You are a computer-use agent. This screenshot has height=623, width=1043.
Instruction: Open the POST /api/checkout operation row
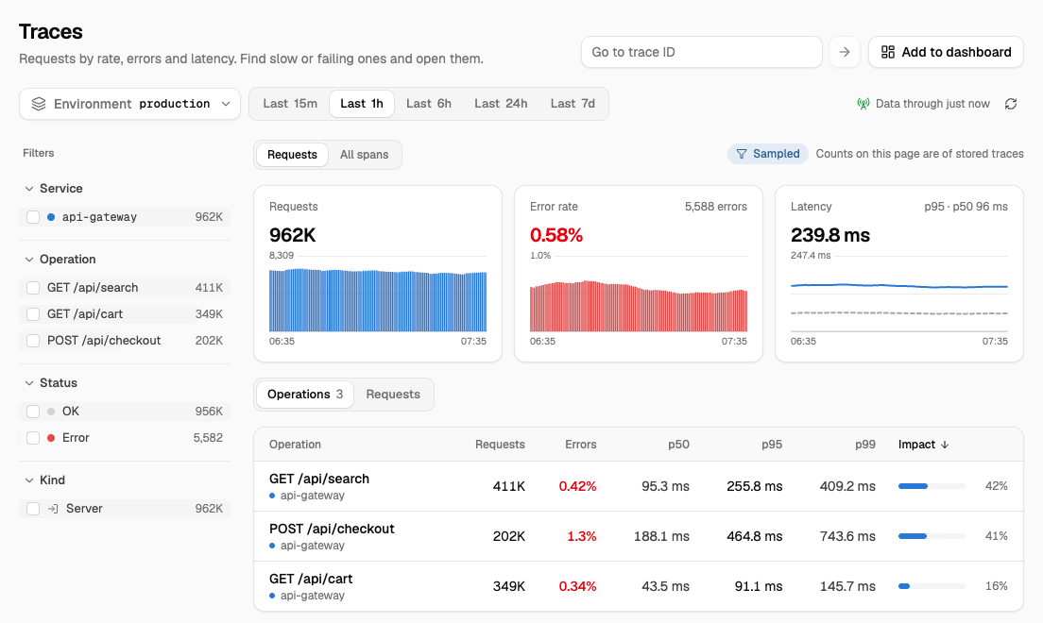pos(639,536)
